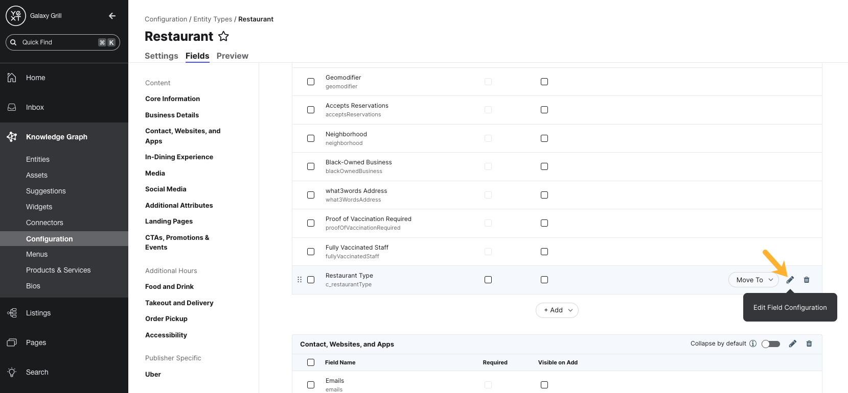848x393 pixels.
Task: Jump to In-Dining Experience section
Action: coord(179,157)
